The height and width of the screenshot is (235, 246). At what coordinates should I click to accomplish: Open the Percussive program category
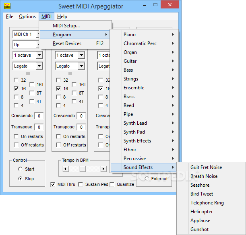coord(144,159)
